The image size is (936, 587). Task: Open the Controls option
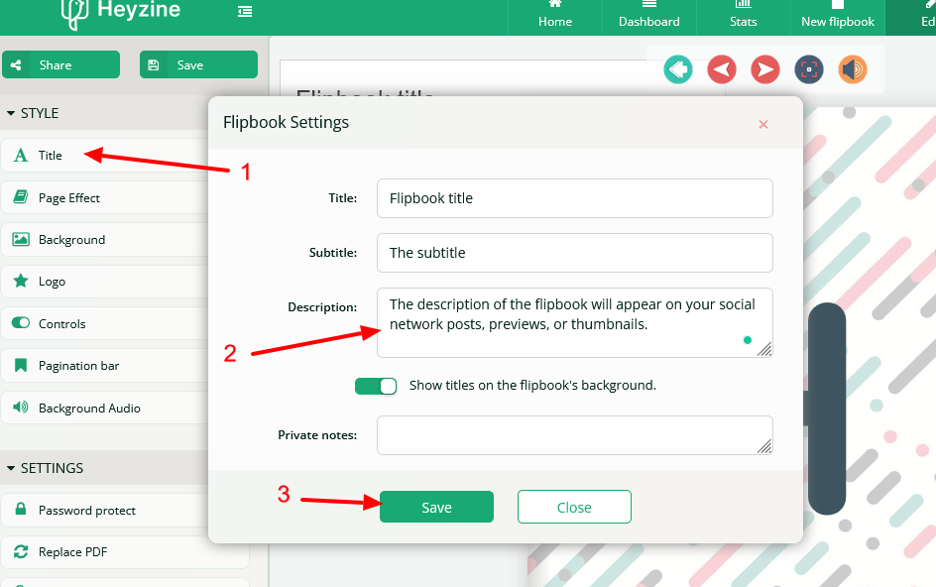104,323
